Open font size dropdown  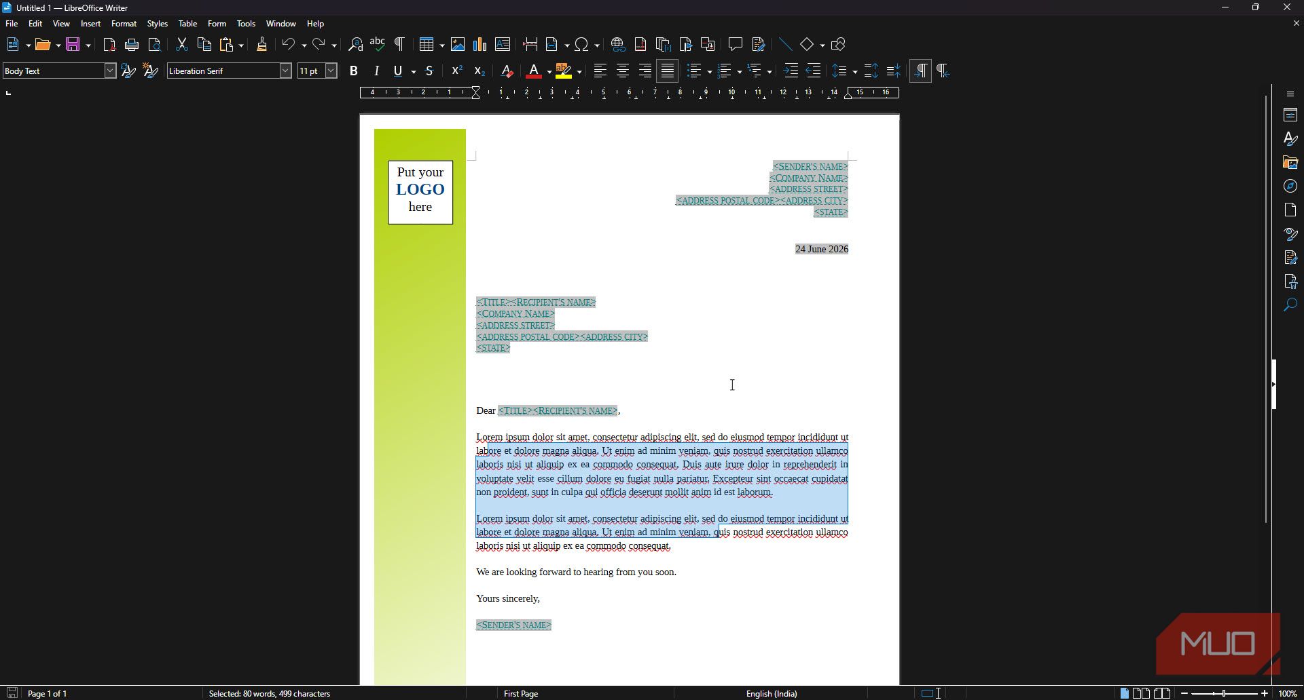click(331, 71)
